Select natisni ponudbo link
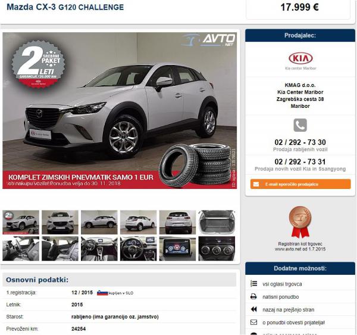The image size is (357, 335). [280, 297]
